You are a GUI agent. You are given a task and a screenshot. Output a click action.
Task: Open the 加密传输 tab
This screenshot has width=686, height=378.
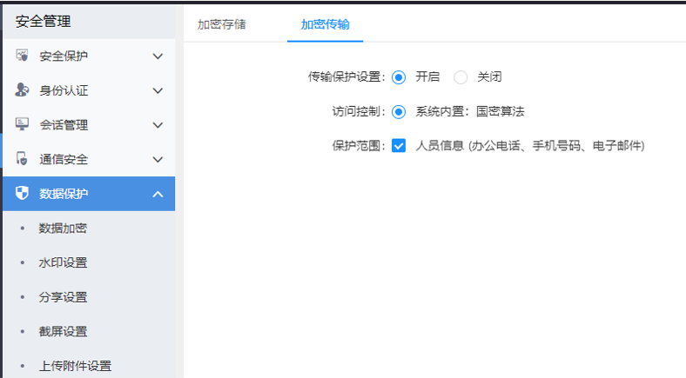[x=325, y=24]
